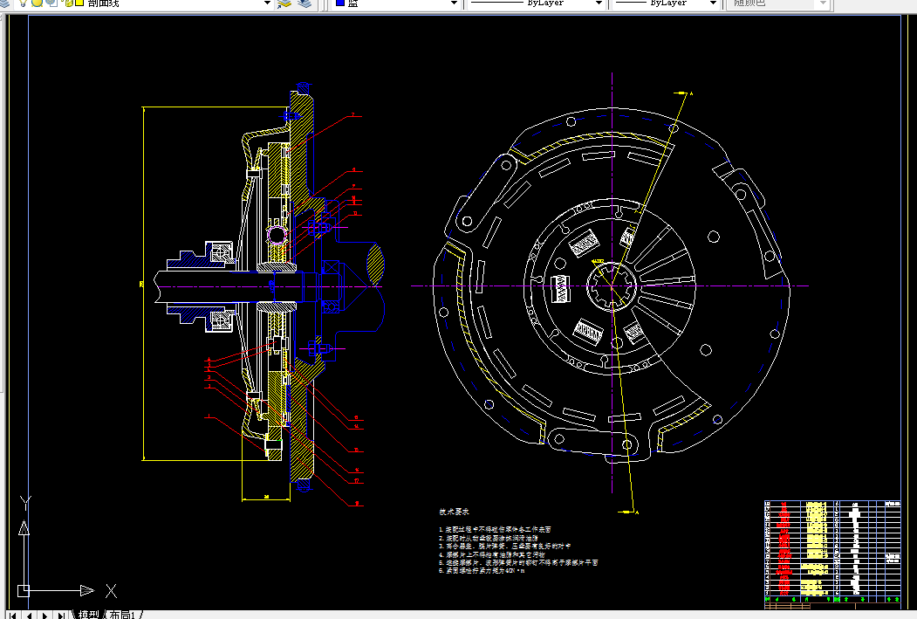917x619 pixels.
Task: Click the UCS origin icon square
Action: [24, 590]
